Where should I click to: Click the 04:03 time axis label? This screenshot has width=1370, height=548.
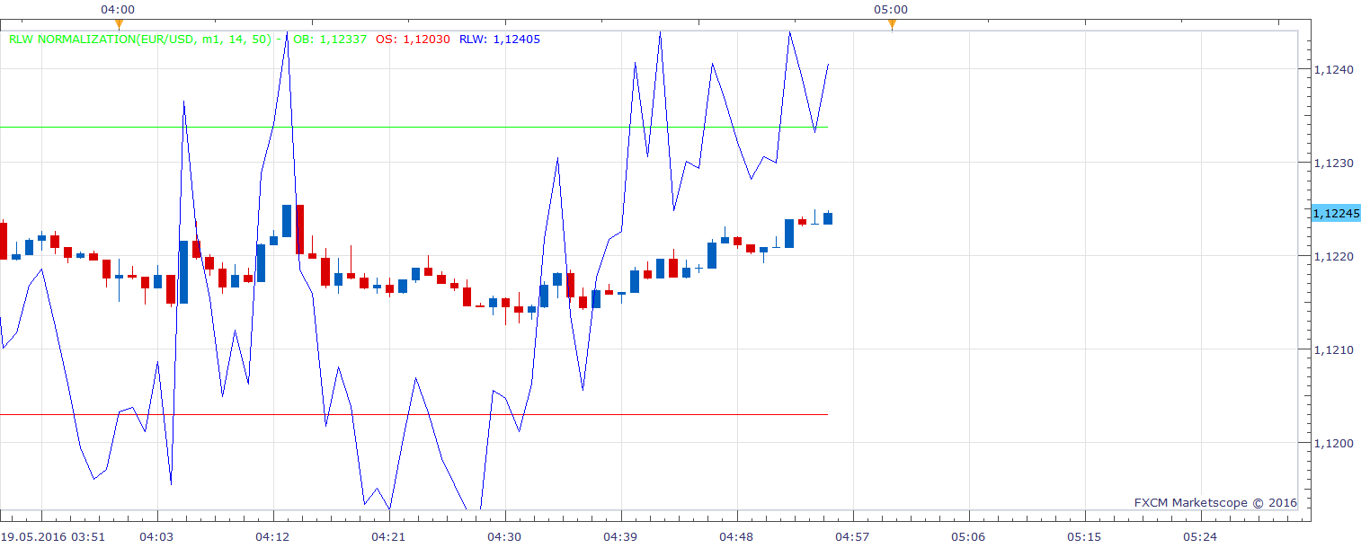[157, 536]
